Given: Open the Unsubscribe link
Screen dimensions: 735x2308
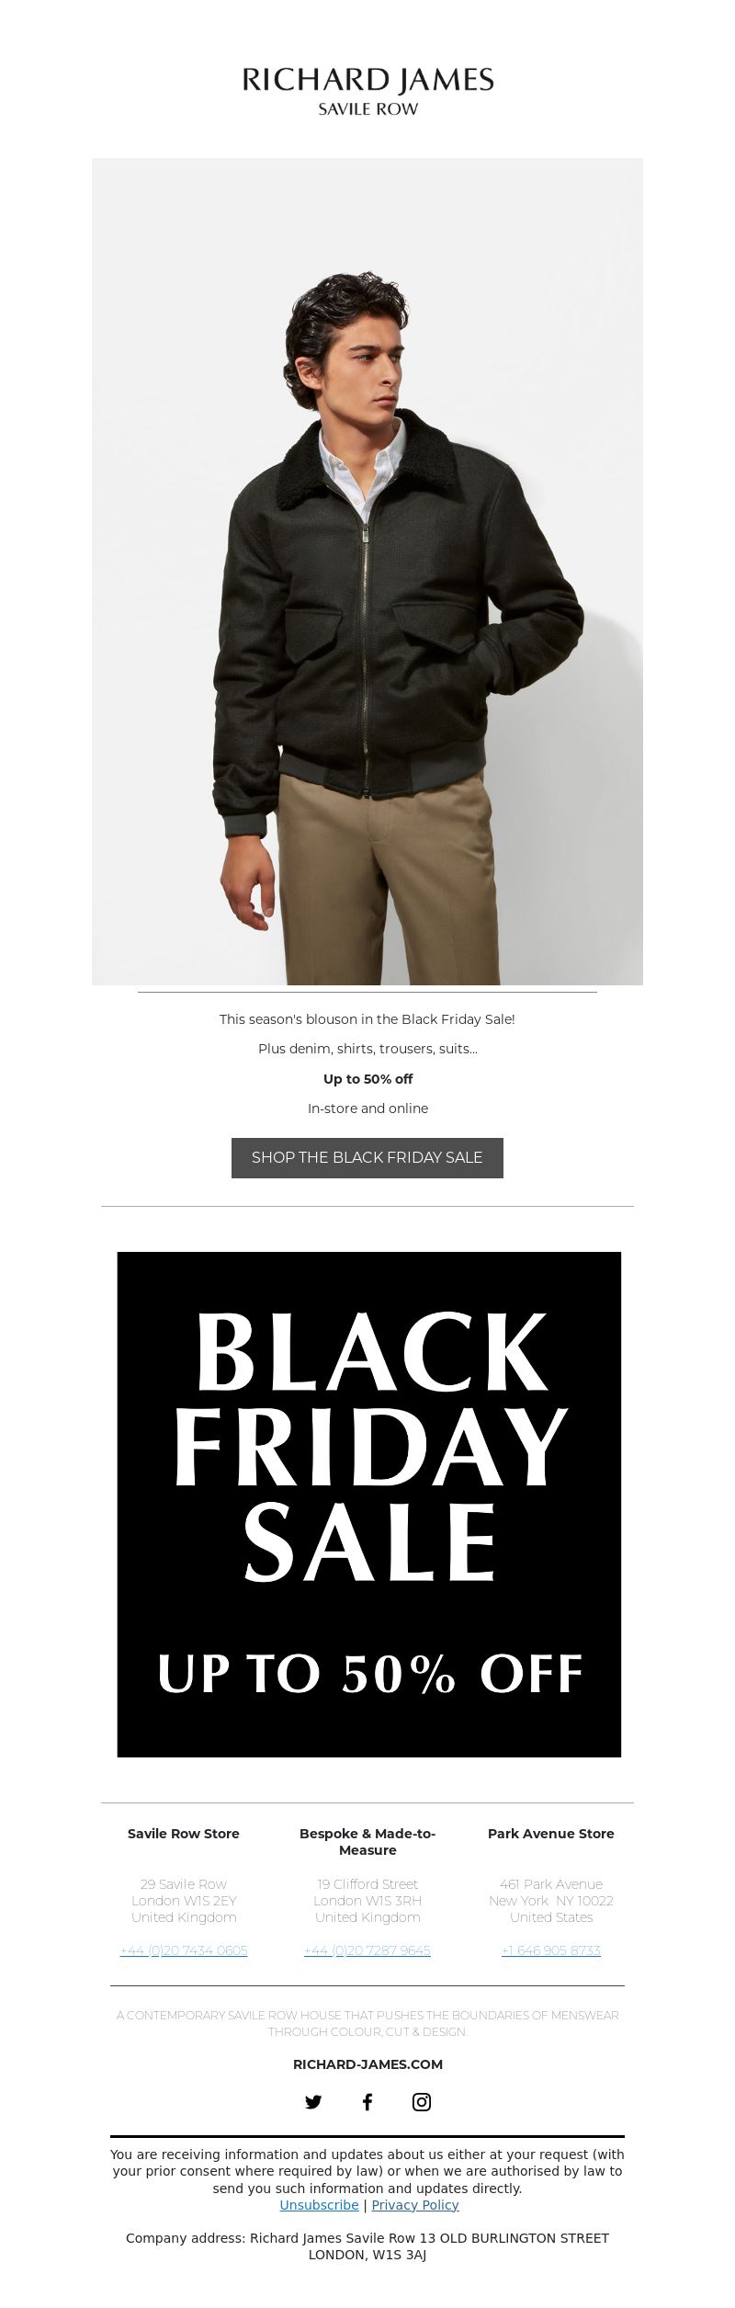Looking at the screenshot, I should [x=319, y=2205].
